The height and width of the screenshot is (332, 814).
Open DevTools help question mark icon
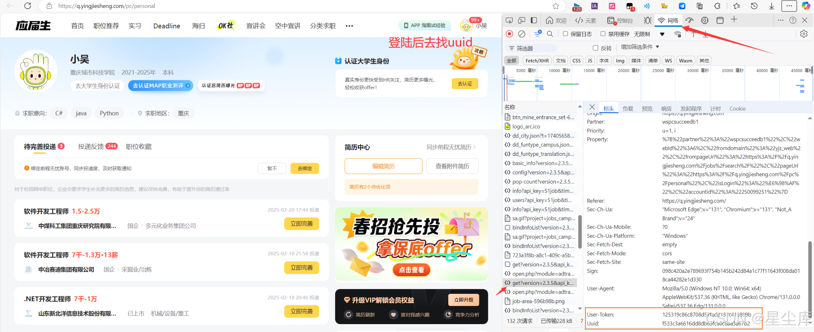pyautogui.click(x=793, y=20)
